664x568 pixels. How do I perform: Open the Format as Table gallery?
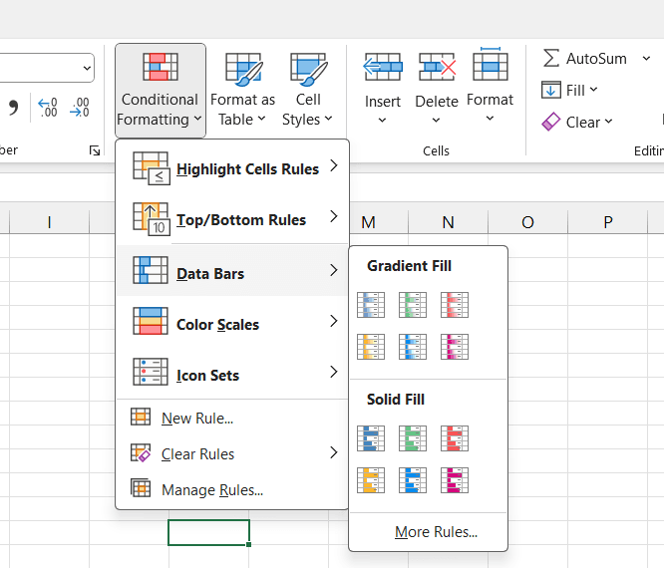coord(242,90)
